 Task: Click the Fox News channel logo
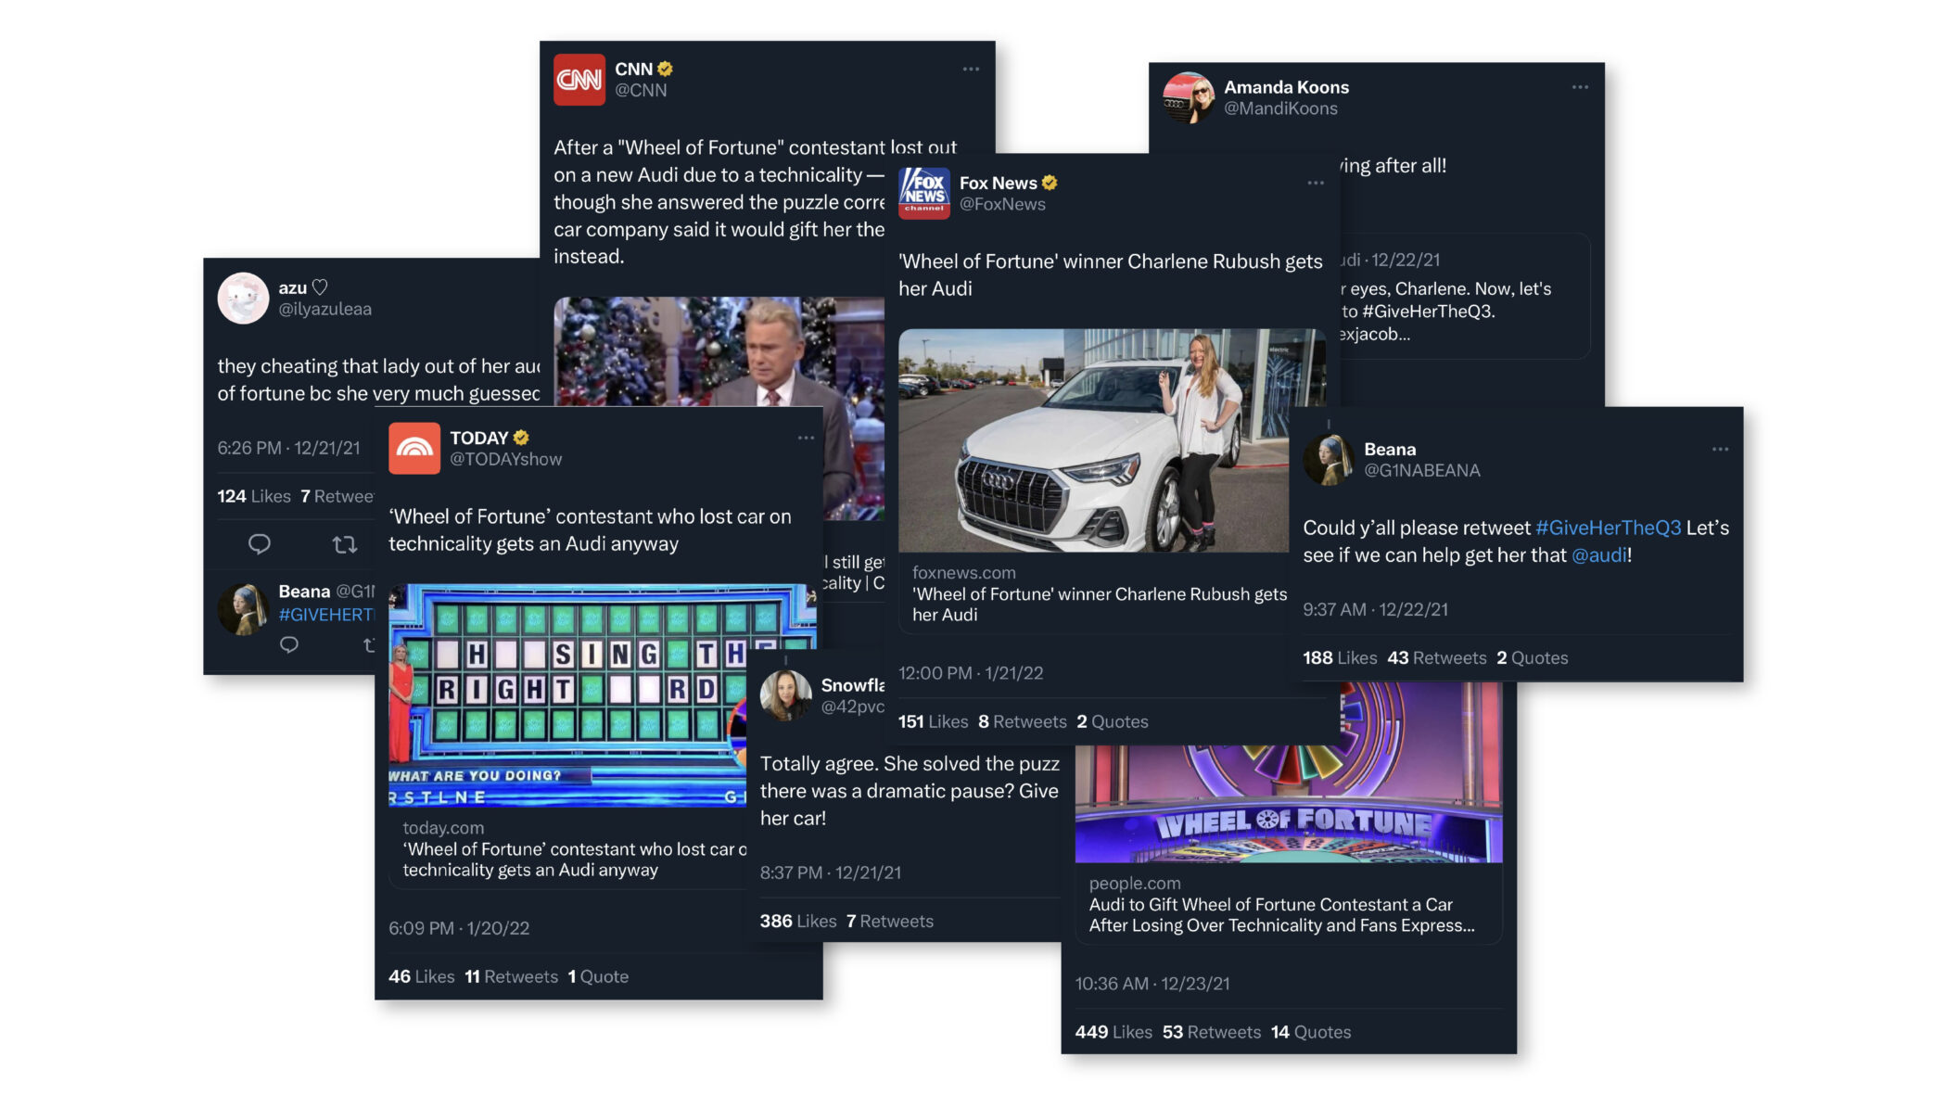pos(924,193)
